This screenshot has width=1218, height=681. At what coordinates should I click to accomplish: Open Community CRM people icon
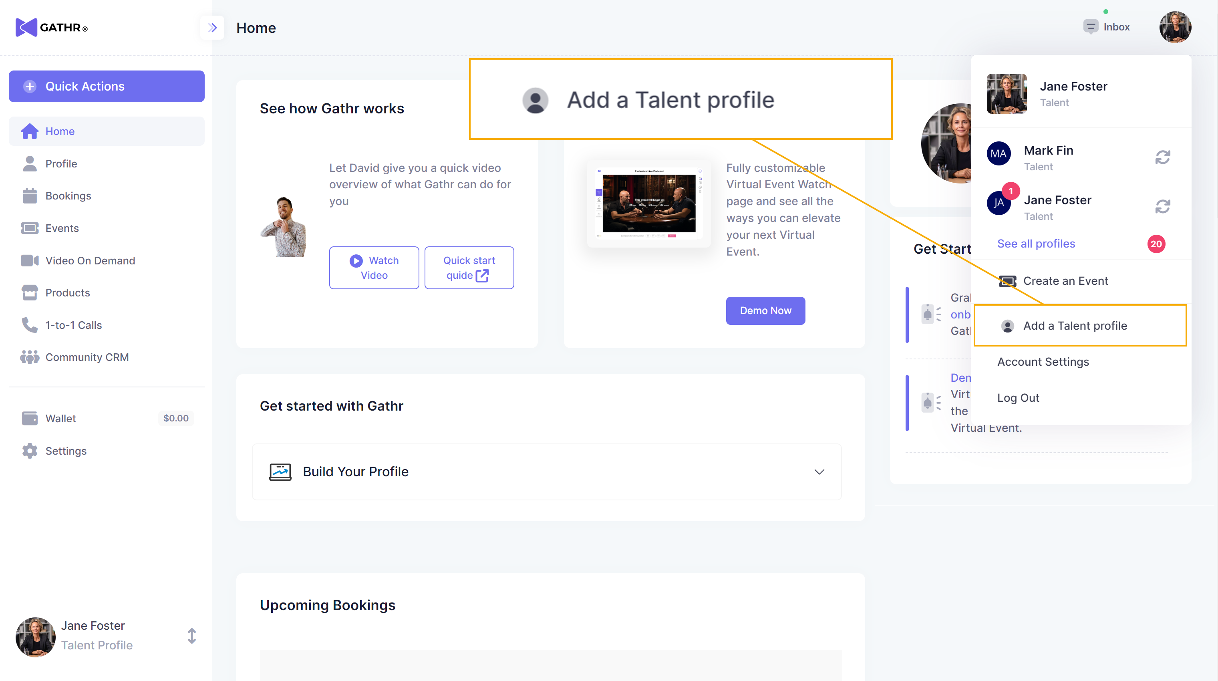click(x=30, y=357)
